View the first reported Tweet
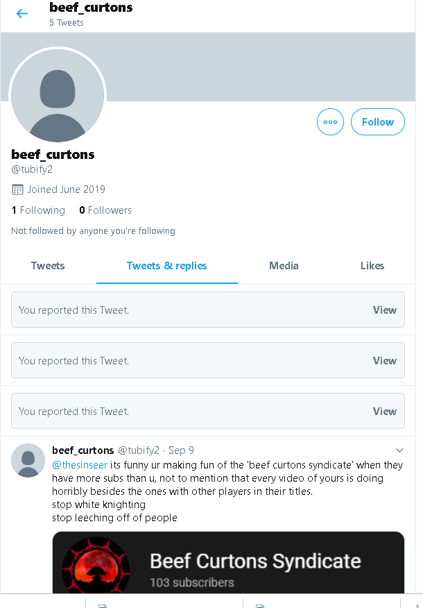423x608 pixels. (385, 310)
